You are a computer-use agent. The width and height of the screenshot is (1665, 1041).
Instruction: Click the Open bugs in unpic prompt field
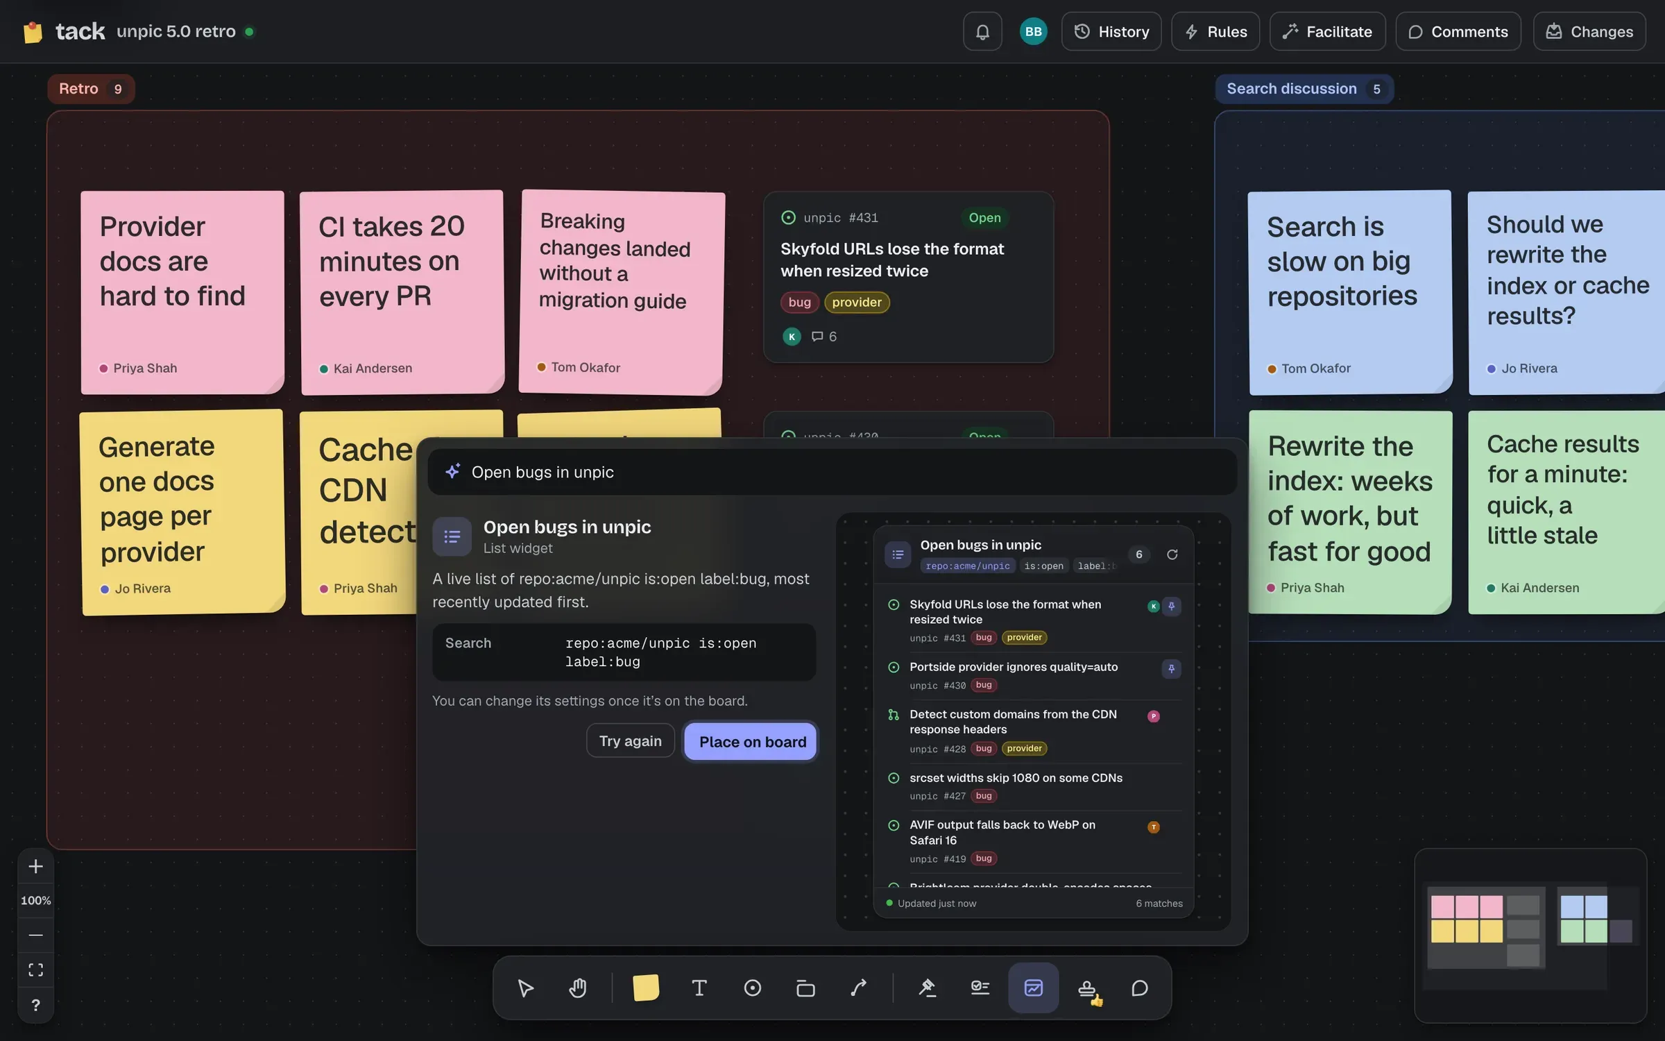832,472
